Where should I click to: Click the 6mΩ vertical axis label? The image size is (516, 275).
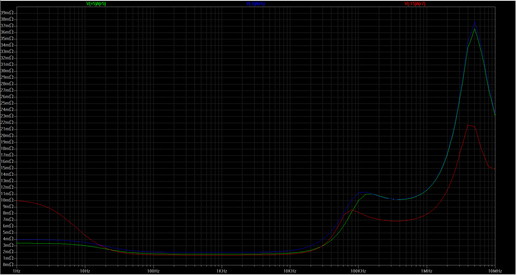point(8,226)
